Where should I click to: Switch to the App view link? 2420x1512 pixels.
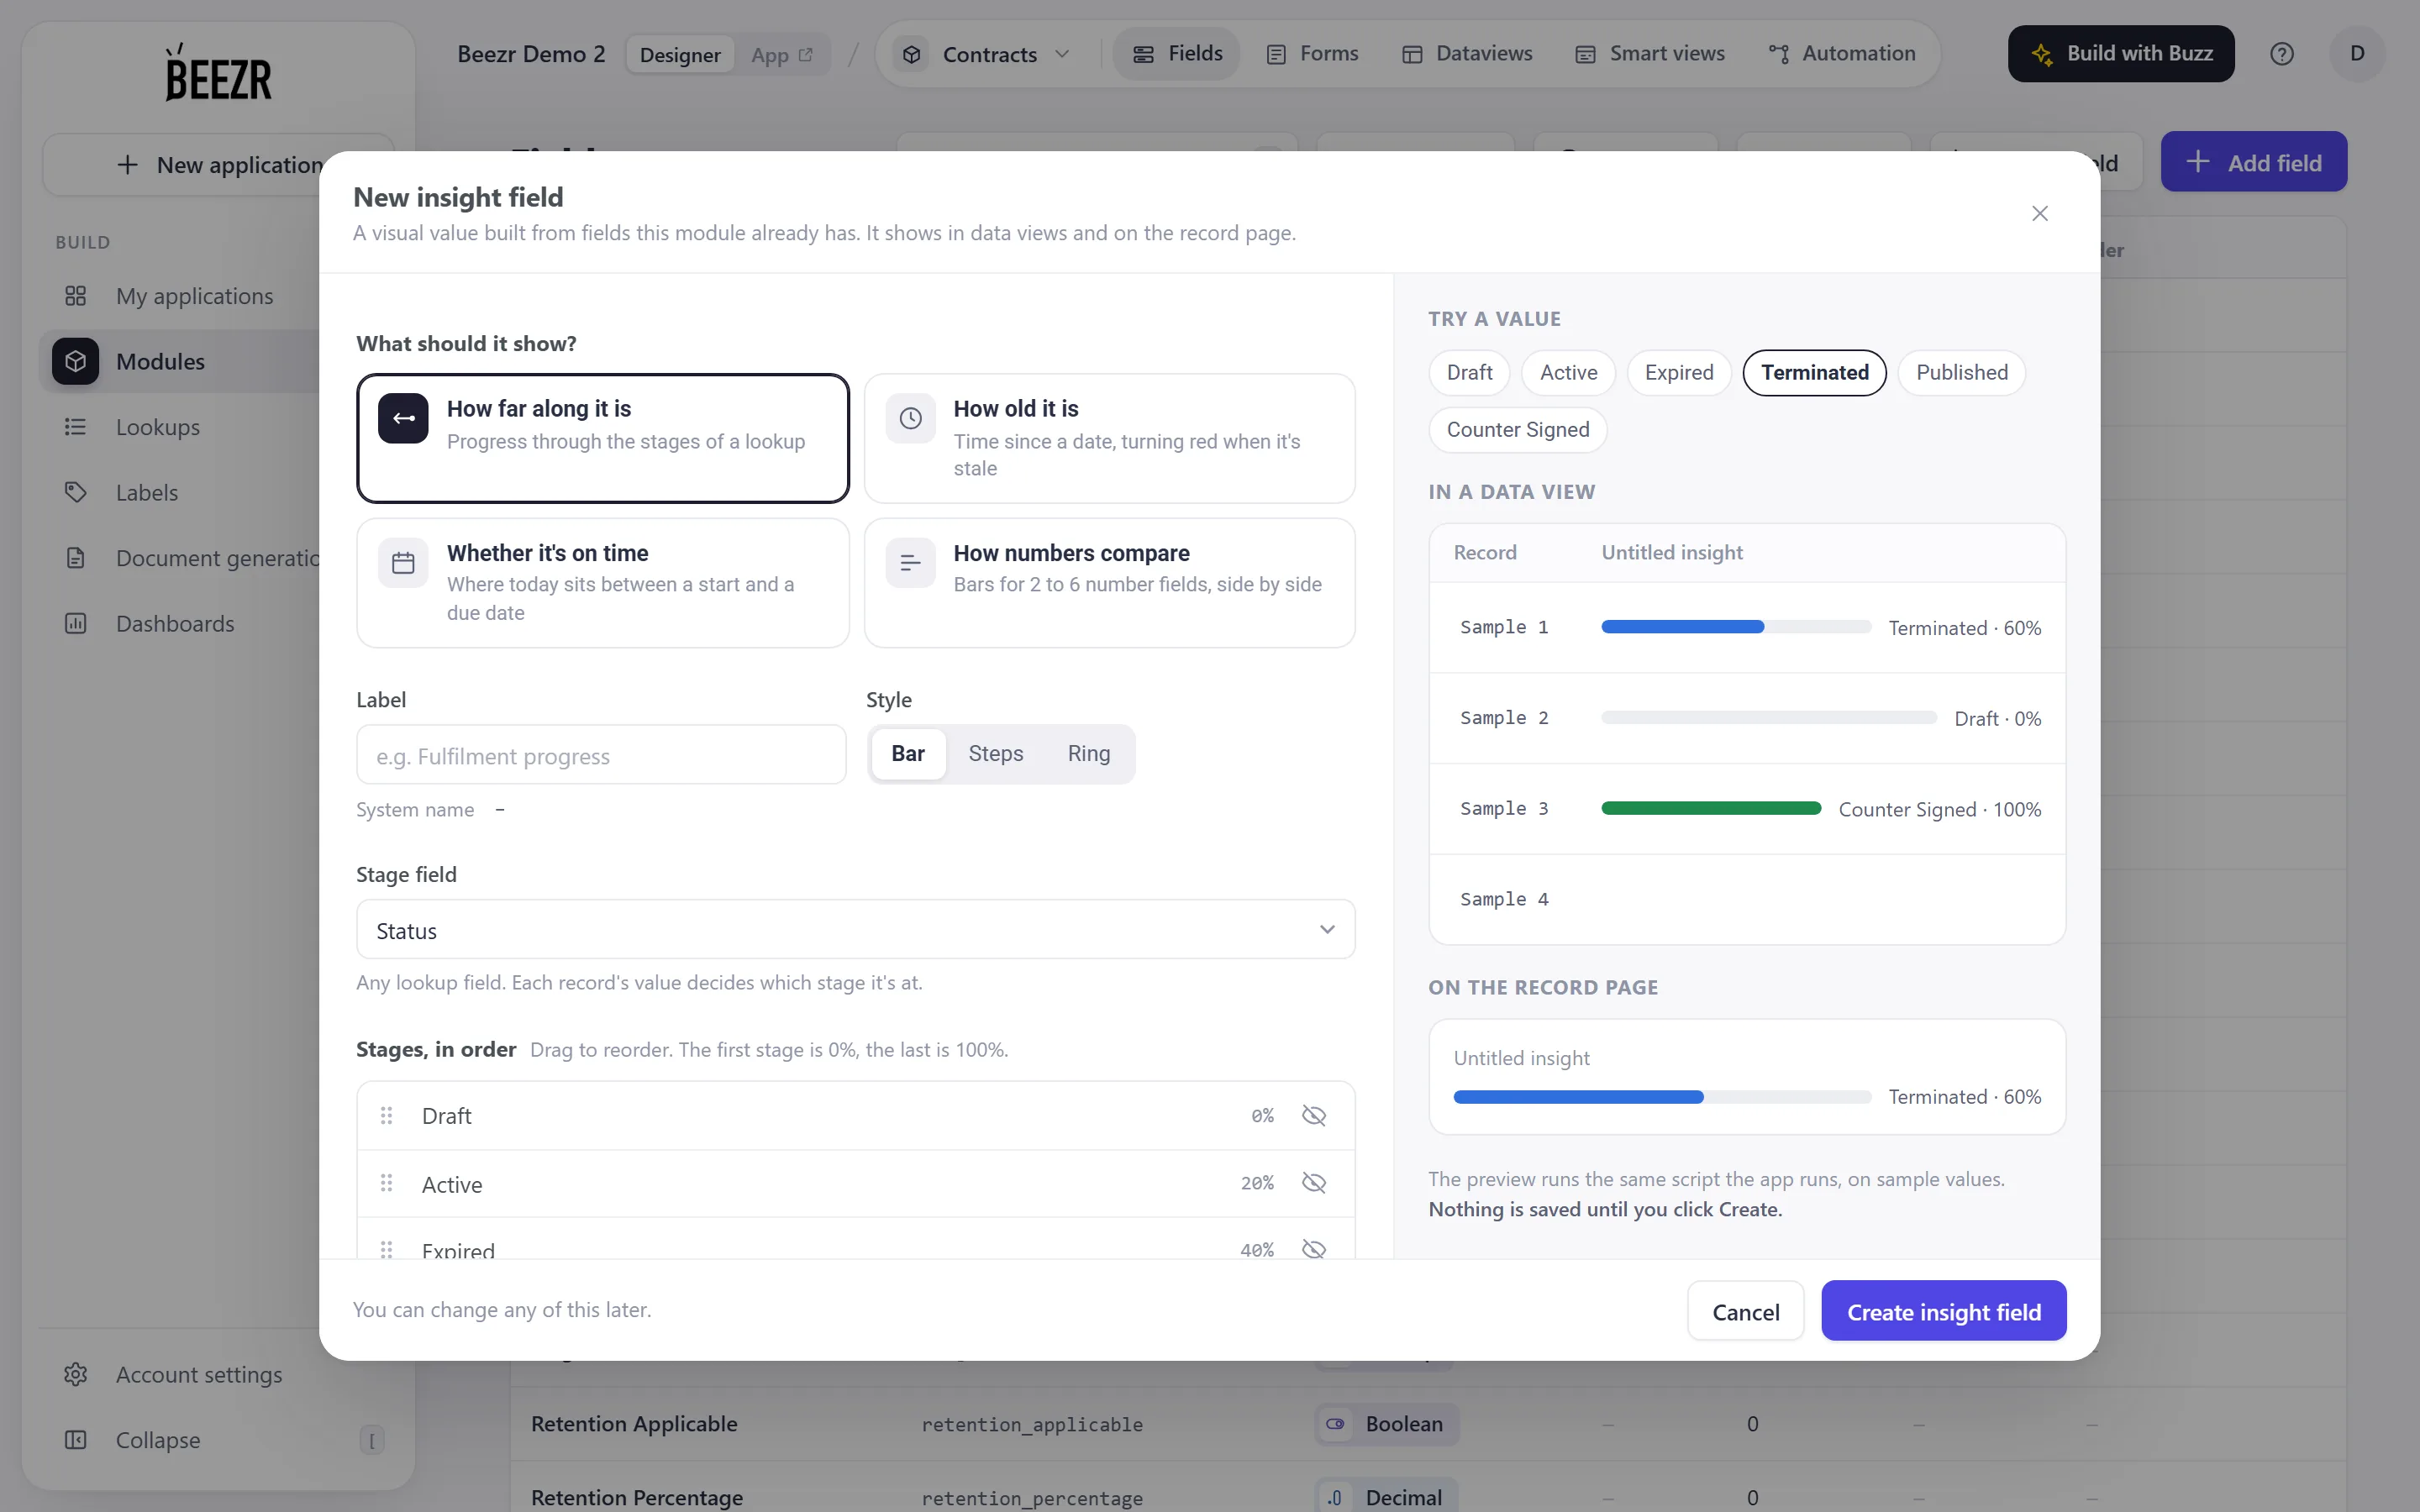point(782,55)
